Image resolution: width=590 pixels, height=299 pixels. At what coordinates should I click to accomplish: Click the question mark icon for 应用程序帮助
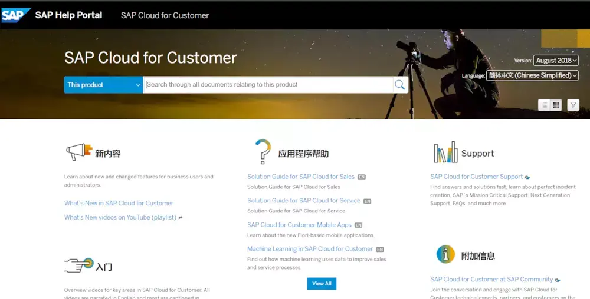point(263,151)
